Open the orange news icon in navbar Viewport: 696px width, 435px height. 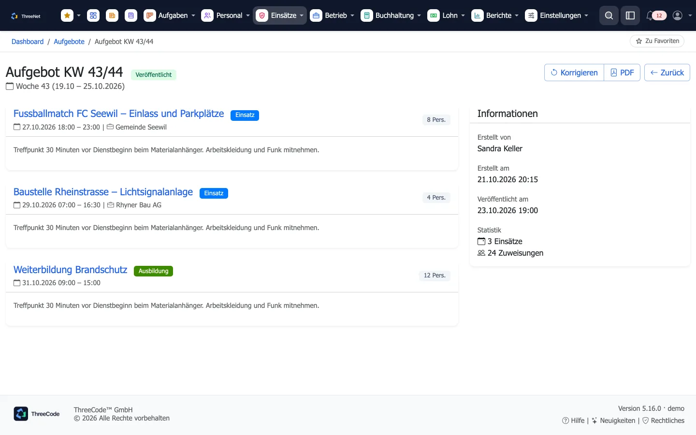[x=112, y=15]
